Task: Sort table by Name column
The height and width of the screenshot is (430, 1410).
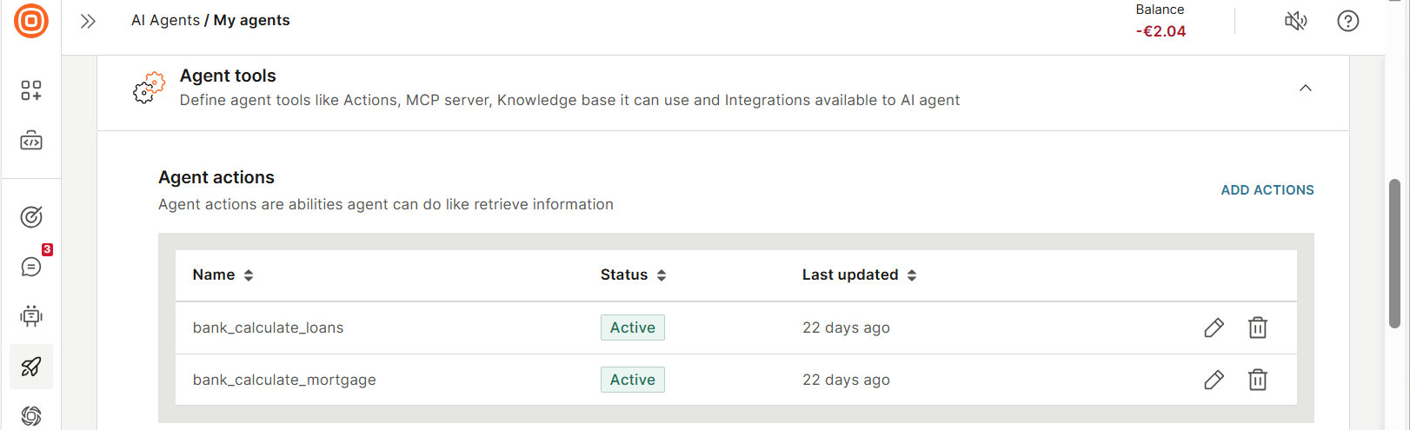Action: [249, 275]
